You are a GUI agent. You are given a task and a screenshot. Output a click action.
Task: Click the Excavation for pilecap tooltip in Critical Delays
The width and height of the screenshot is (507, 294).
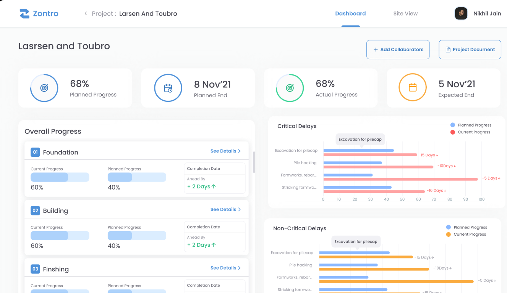[360, 140]
